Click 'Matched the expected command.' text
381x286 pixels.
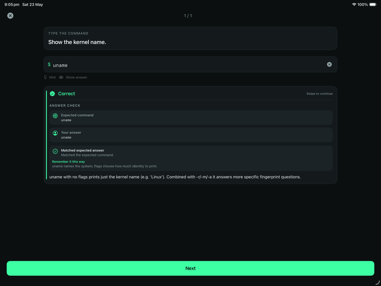point(88,155)
